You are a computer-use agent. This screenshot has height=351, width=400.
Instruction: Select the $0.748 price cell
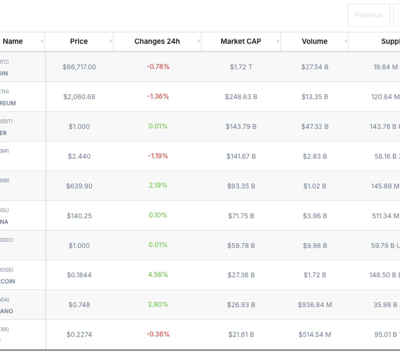79,305
